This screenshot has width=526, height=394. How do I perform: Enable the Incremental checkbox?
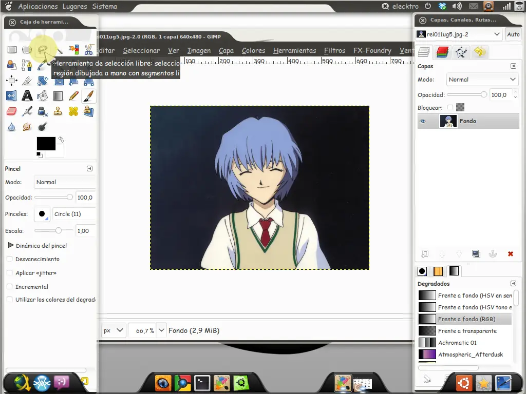click(10, 286)
